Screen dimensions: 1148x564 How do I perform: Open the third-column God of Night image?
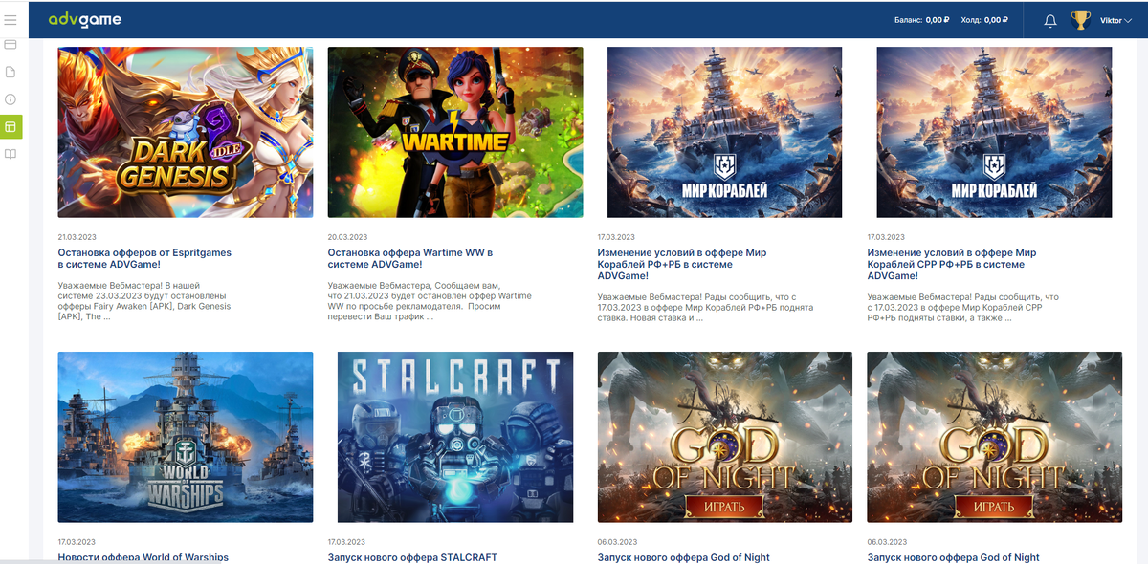point(725,437)
